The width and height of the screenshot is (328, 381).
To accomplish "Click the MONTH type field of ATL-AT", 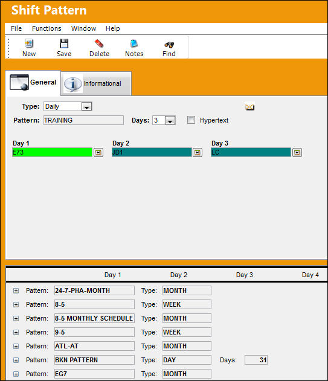I will pyautogui.click(x=187, y=346).
